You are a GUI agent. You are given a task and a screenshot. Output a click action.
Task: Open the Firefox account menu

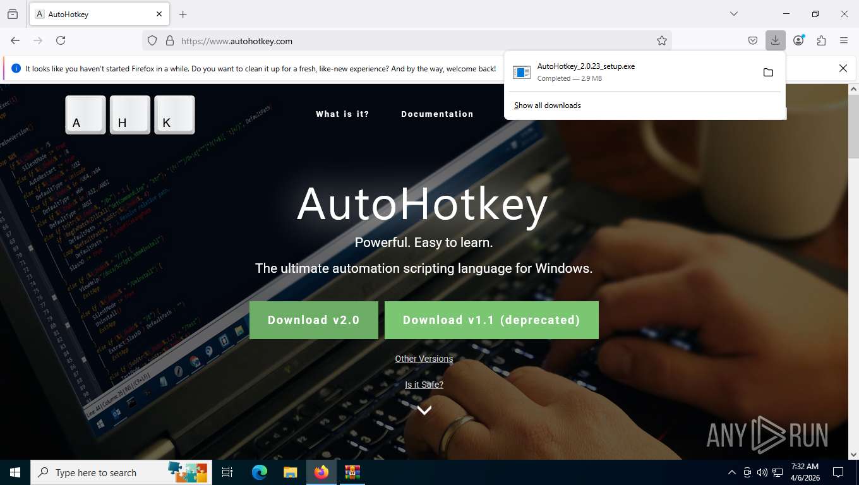click(x=798, y=40)
